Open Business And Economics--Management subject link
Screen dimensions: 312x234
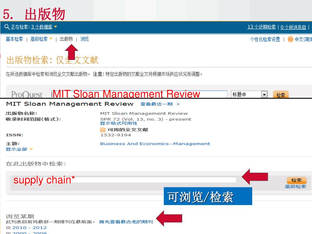[x=155, y=144]
